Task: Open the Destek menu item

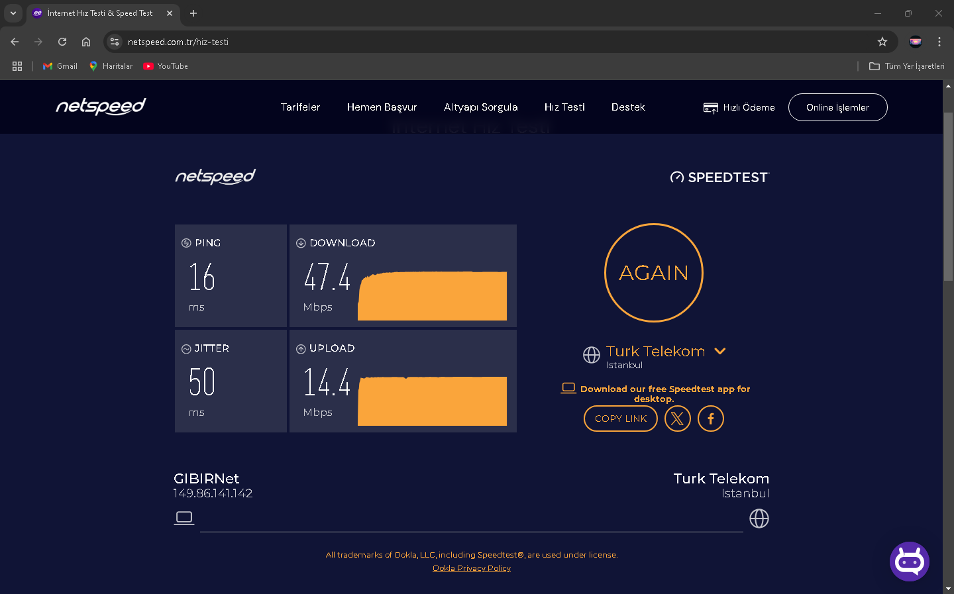Action: coord(628,107)
